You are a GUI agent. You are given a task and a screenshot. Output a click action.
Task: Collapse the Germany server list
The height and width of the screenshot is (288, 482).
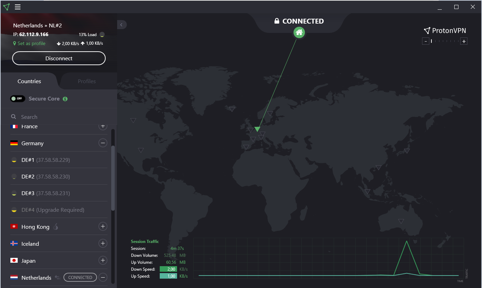[x=103, y=143]
